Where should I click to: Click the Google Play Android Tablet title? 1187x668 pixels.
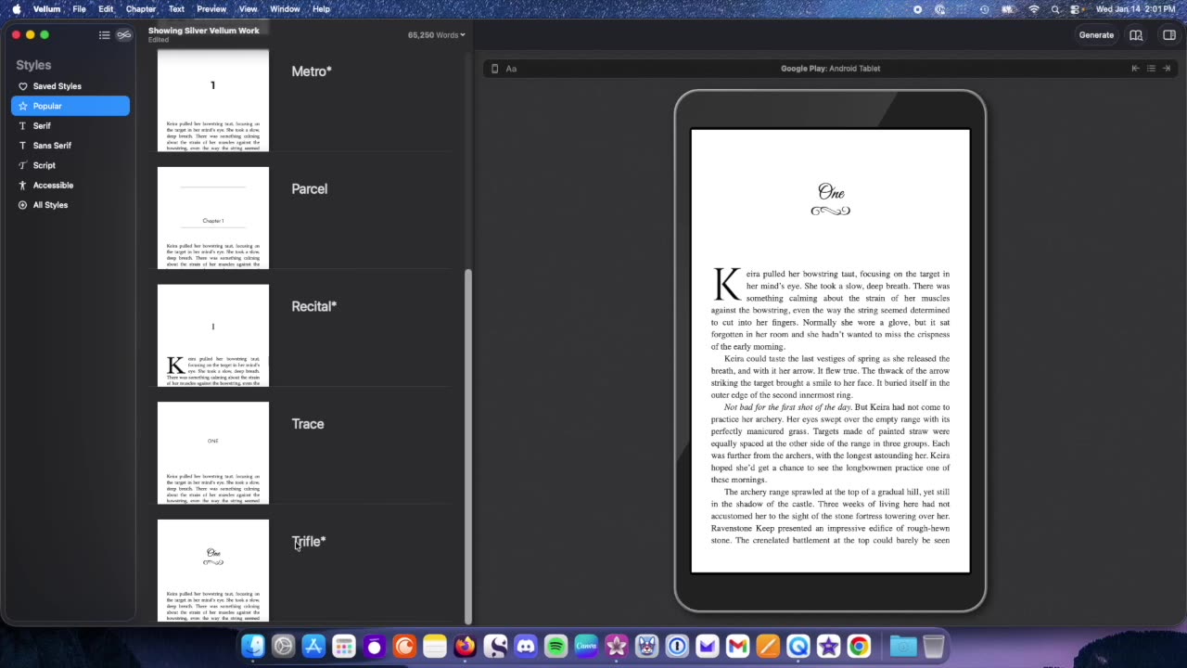[830, 69]
